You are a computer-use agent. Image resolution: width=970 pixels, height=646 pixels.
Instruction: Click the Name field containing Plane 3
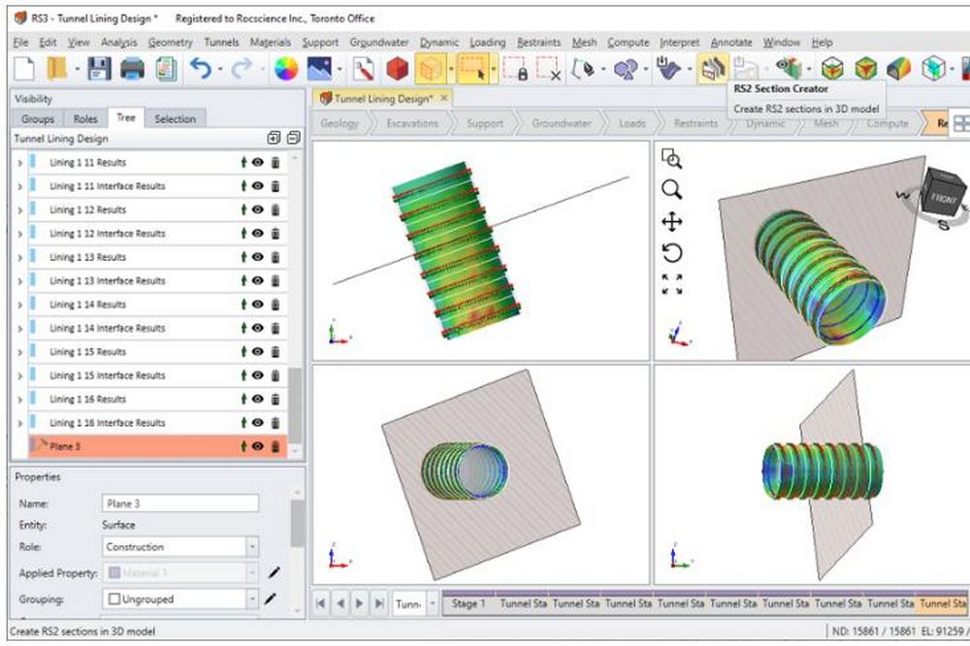click(x=179, y=503)
